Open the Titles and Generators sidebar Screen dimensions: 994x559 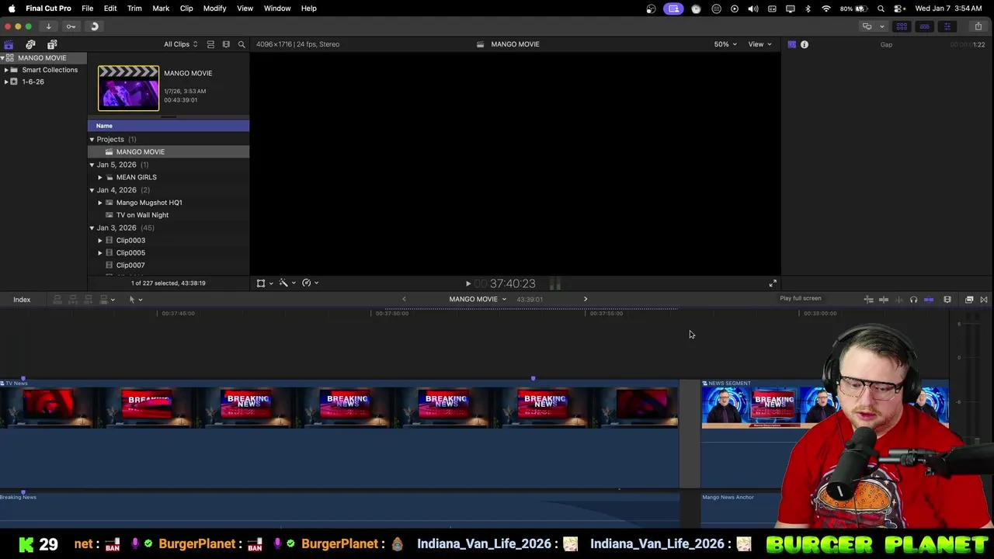point(52,44)
